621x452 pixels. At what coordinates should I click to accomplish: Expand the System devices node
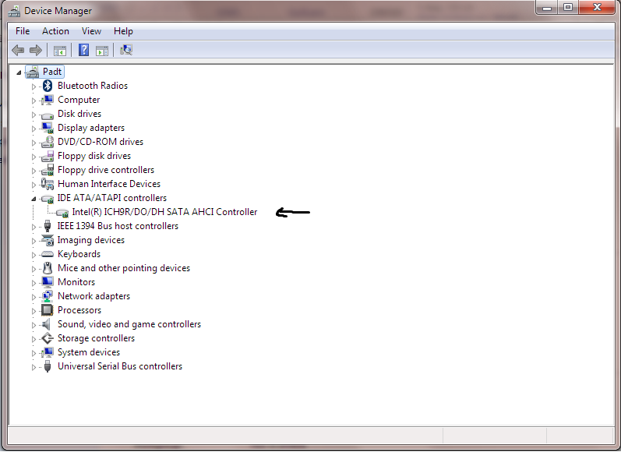click(x=34, y=353)
